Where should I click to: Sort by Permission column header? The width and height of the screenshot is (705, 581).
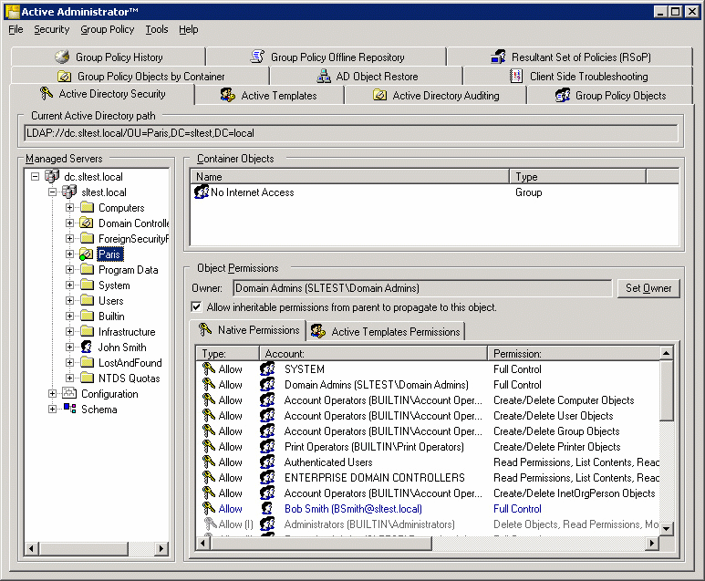click(574, 354)
